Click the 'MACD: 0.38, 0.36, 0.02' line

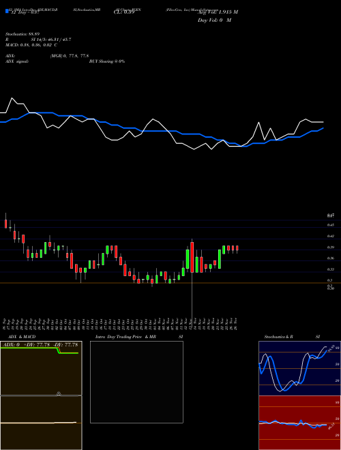click(x=29, y=45)
